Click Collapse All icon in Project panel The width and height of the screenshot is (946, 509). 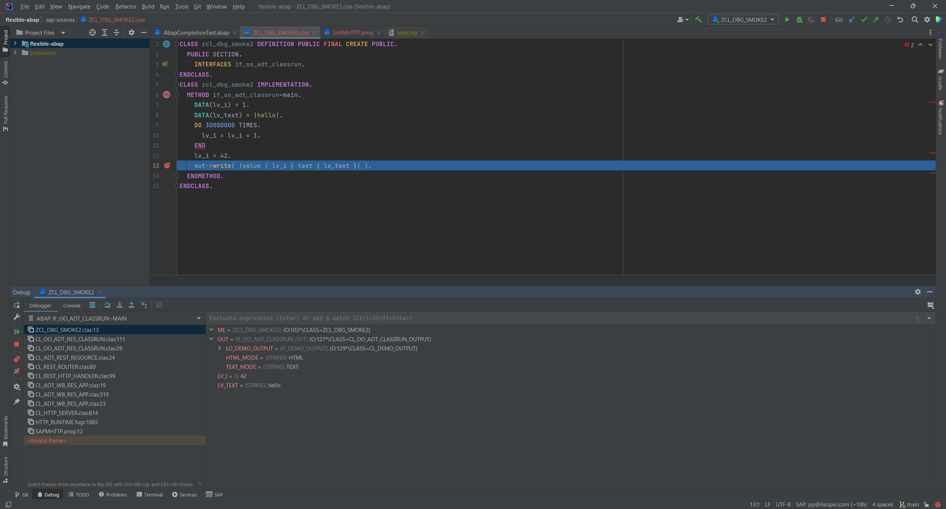[x=116, y=32]
